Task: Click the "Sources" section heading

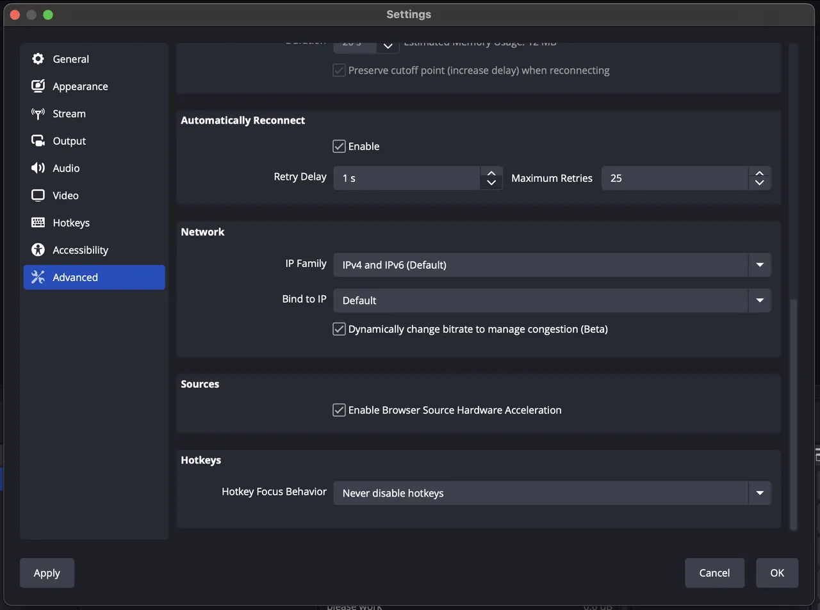Action: (200, 384)
